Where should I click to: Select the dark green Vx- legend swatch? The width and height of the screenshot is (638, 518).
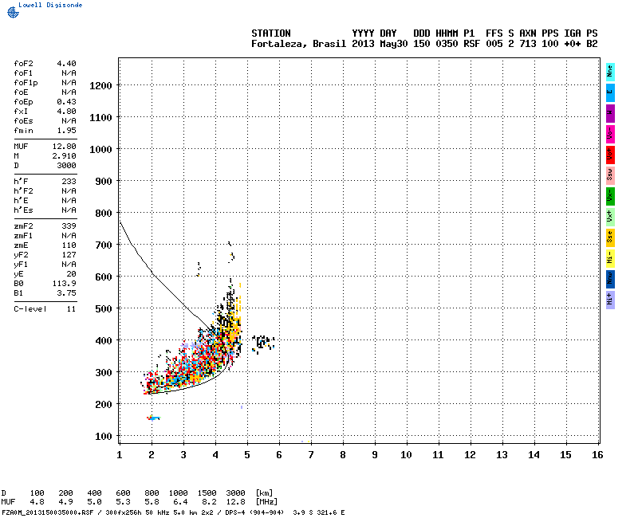(x=610, y=196)
